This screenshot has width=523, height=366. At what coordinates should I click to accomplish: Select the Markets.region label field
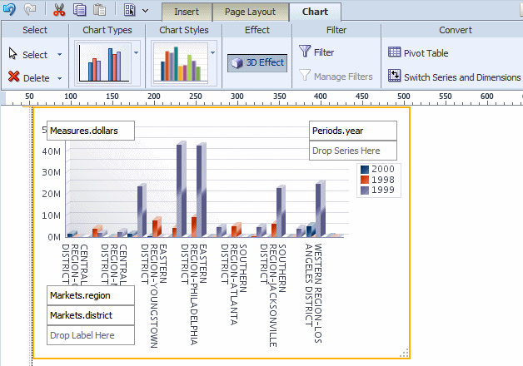pos(91,295)
